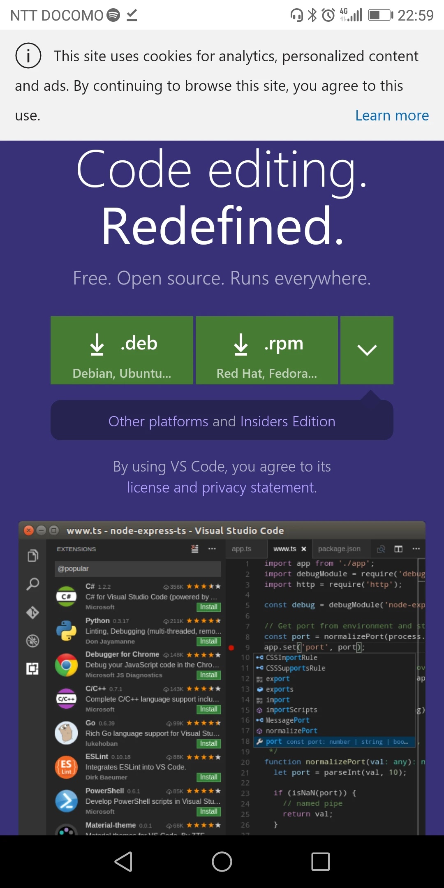Click the Explorer files icon in activity bar
Viewport: 444px width, 888px height.
pos(33,556)
